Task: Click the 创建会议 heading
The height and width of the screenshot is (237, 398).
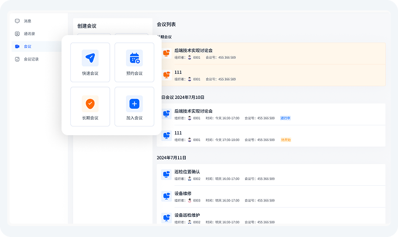Action: 87,26
